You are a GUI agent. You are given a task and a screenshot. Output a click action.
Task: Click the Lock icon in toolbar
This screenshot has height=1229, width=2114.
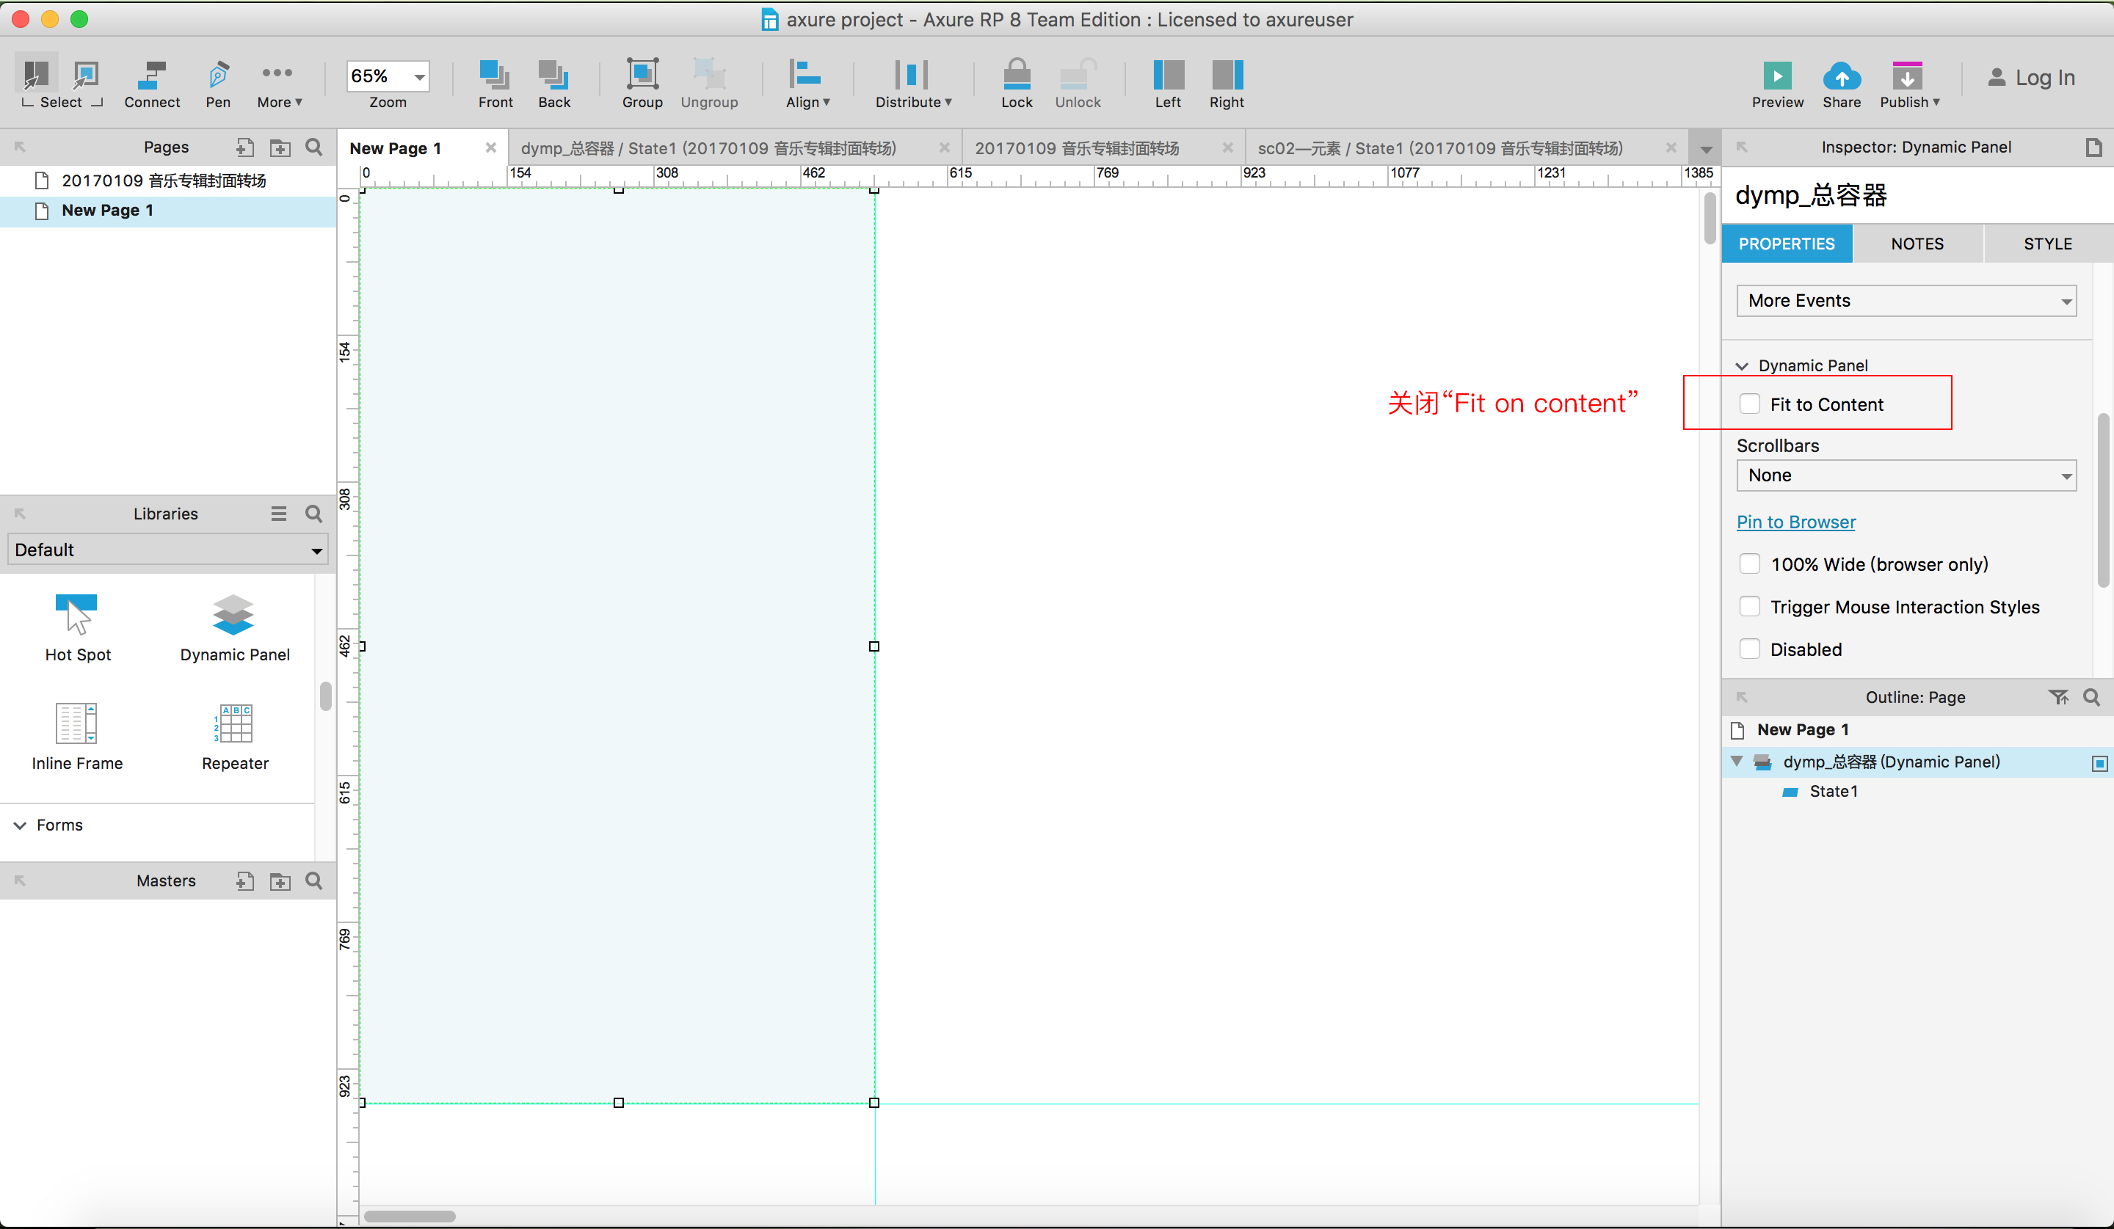point(1017,75)
